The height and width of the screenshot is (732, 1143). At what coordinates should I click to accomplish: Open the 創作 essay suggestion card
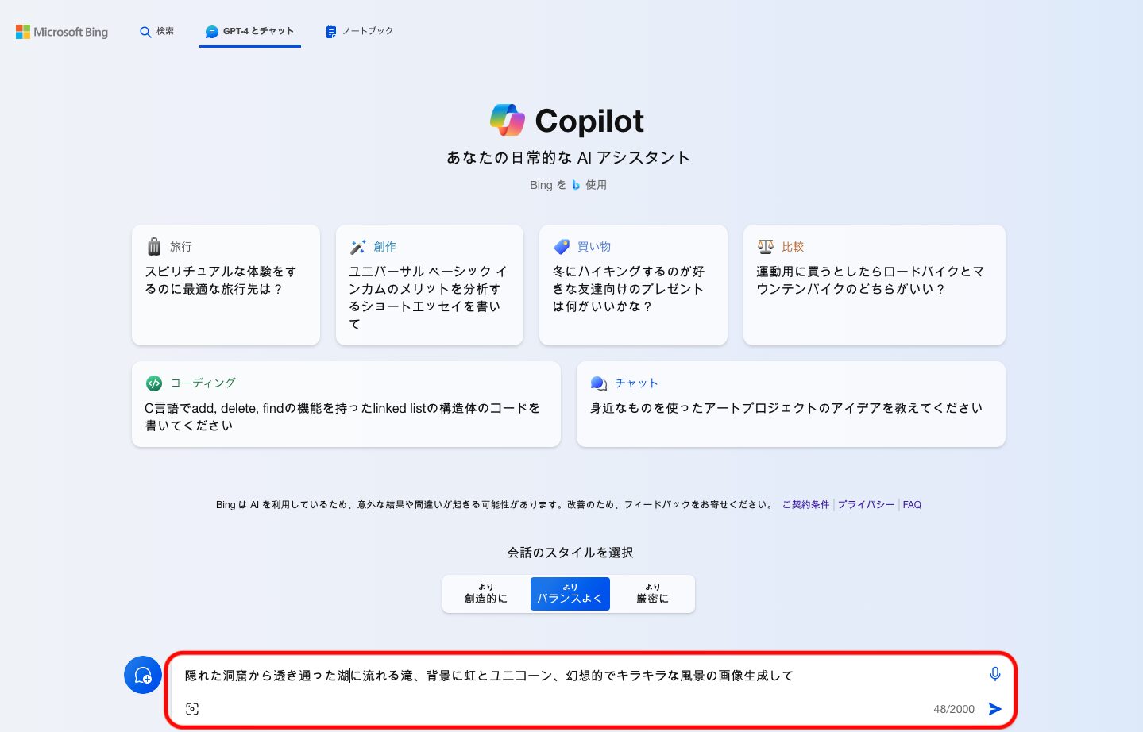tap(430, 285)
